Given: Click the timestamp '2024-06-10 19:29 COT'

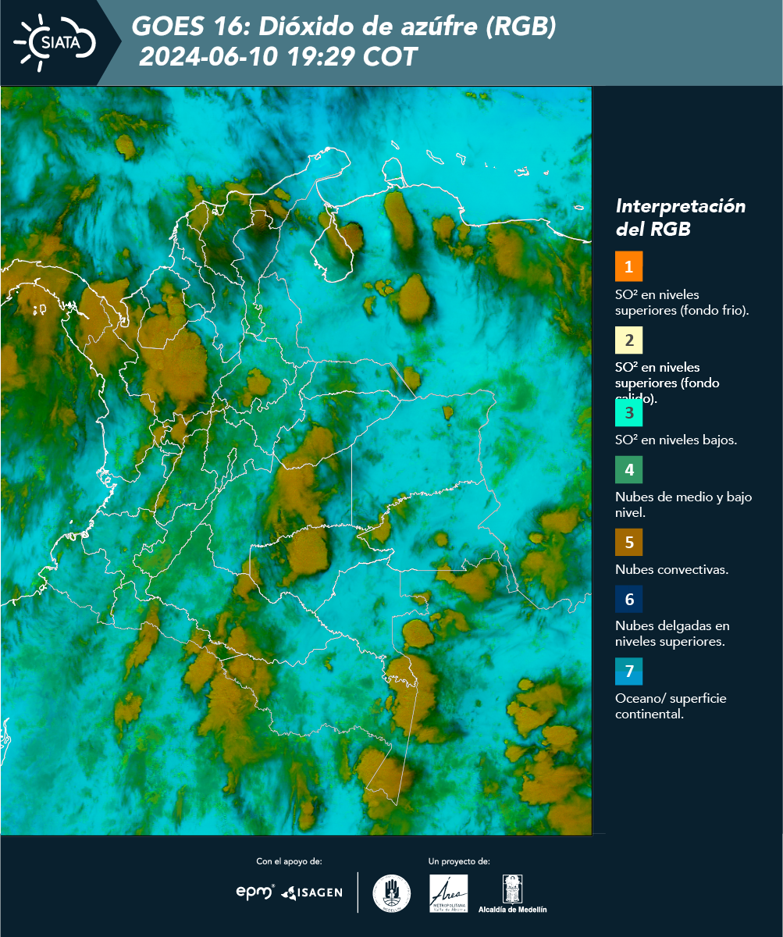Looking at the screenshot, I should 278,57.
